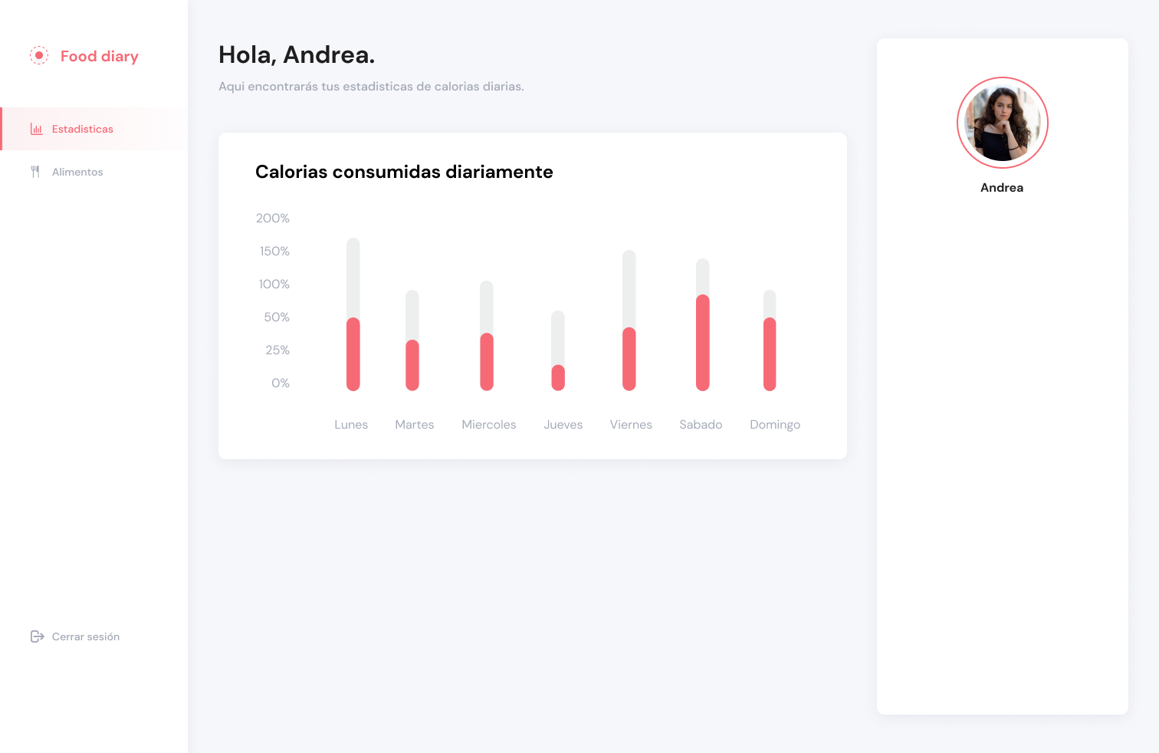Click the Estadisticas bar chart icon

[36, 129]
